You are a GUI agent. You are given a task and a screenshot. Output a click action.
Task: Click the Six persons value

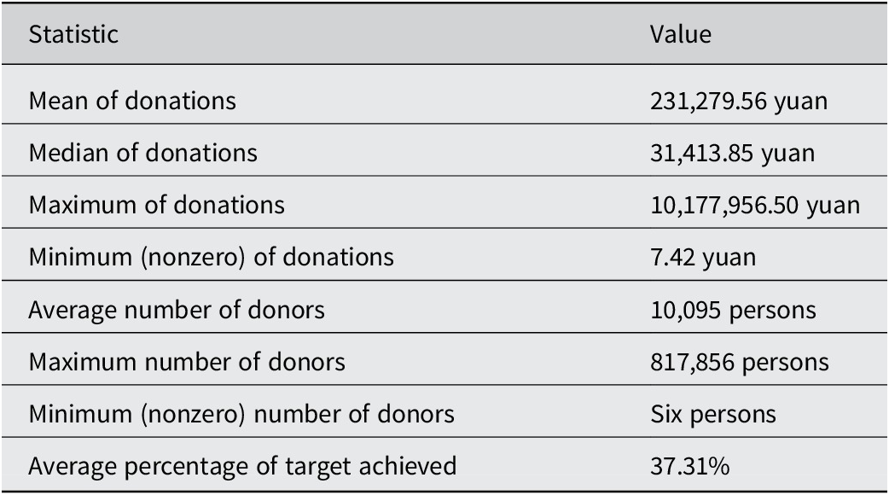[713, 415]
